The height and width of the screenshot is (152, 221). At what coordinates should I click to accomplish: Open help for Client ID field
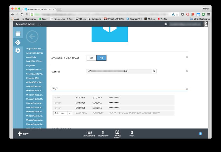pyautogui.click(x=187, y=71)
